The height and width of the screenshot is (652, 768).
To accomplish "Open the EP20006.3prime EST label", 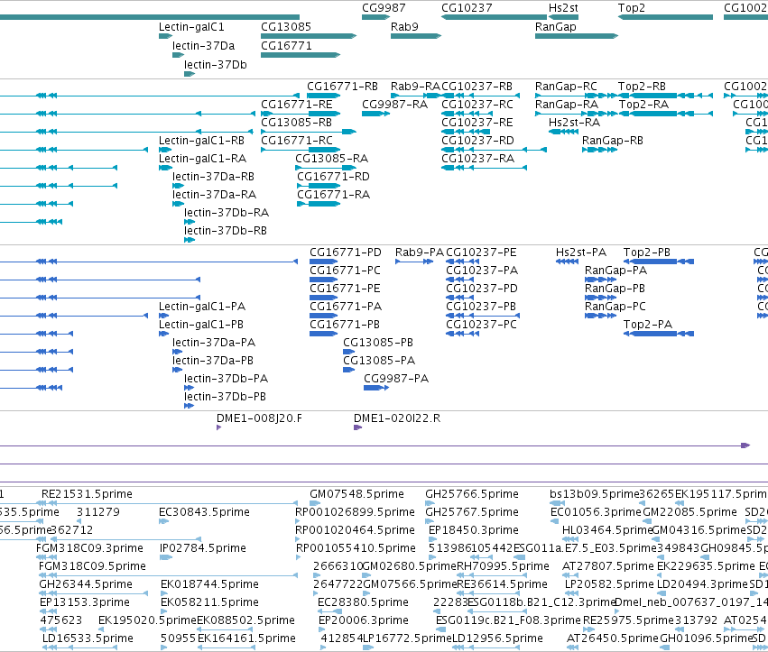I will click(364, 620).
